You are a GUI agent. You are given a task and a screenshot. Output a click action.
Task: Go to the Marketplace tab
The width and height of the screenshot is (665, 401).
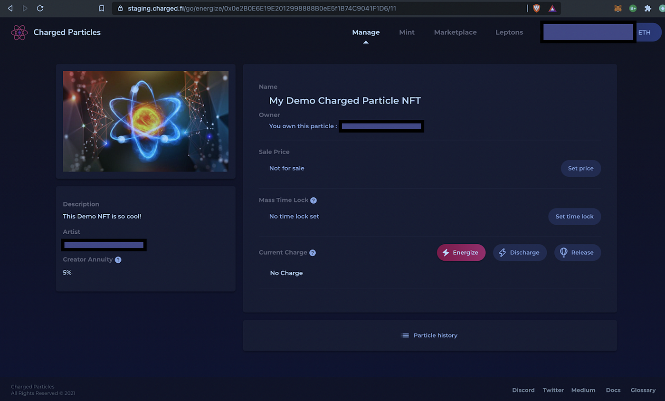click(455, 32)
